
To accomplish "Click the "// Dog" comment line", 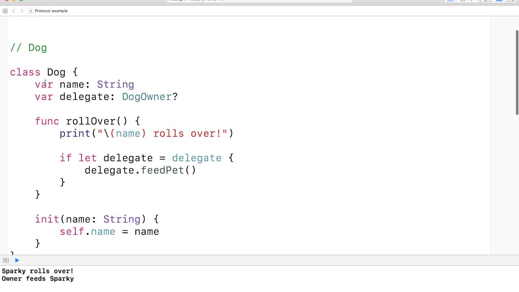I will 28,48.
